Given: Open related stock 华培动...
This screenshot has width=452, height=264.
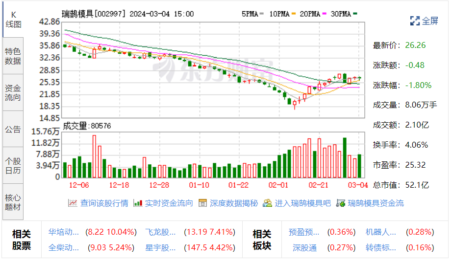Looking at the screenshot, I should [x=63, y=232].
